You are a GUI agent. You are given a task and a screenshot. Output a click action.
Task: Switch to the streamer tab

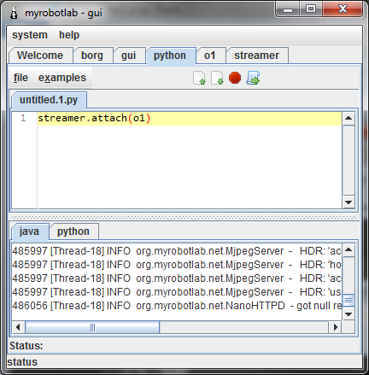point(257,56)
